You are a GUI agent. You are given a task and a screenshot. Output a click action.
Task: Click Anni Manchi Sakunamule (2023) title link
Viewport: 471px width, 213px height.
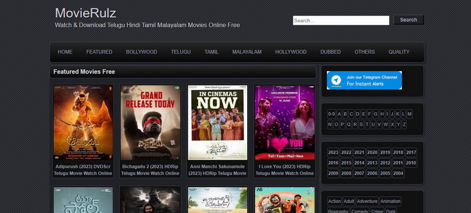(x=217, y=170)
